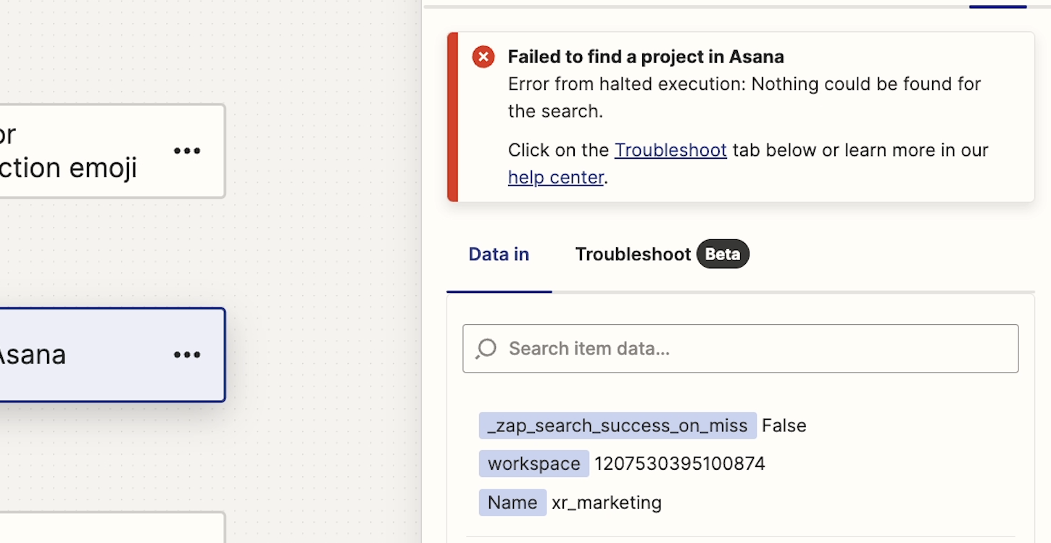Click the value xr_marketing
The height and width of the screenshot is (543, 1051).
(x=607, y=502)
